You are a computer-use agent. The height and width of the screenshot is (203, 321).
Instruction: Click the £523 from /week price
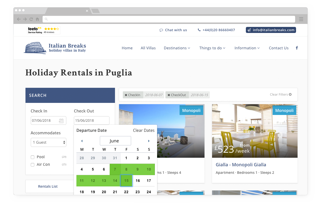pyautogui.click(x=232, y=149)
